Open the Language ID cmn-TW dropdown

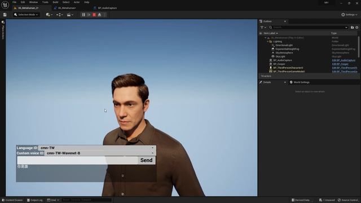coord(97,148)
